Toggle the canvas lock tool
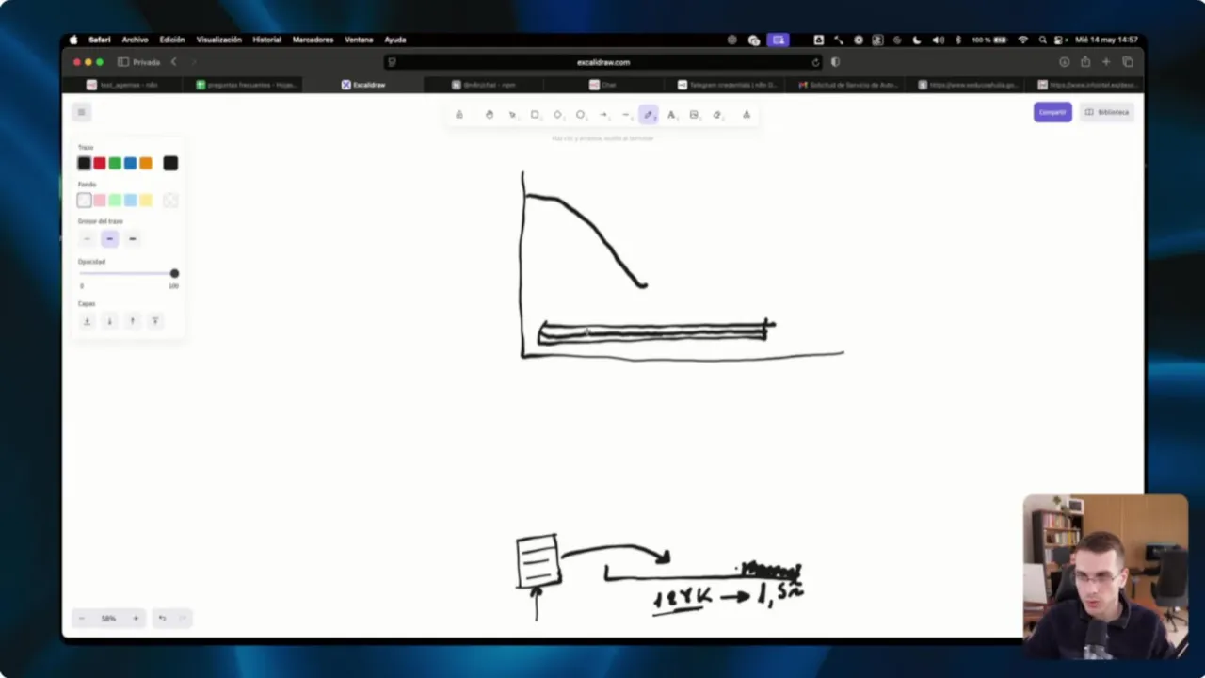This screenshot has width=1205, height=678. point(459,115)
